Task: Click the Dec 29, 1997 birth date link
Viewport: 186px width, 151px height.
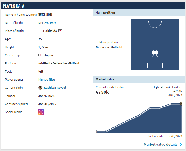Action: coord(47,23)
